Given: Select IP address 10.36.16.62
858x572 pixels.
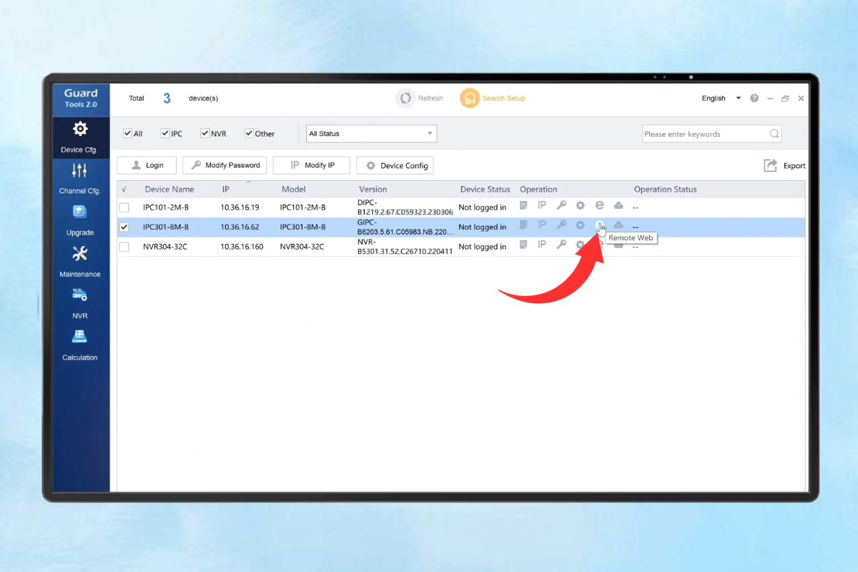Looking at the screenshot, I should click(x=240, y=227).
